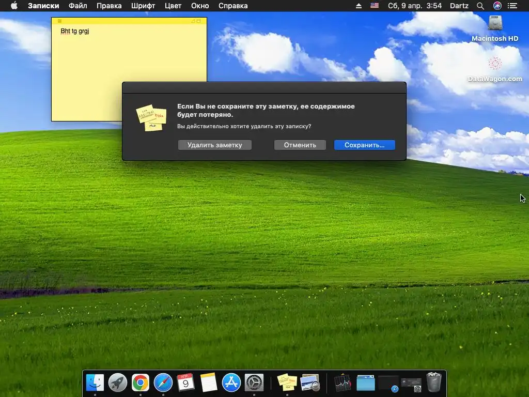The height and width of the screenshot is (397, 529).
Task: Open the Шрифт menu
Action: (143, 6)
